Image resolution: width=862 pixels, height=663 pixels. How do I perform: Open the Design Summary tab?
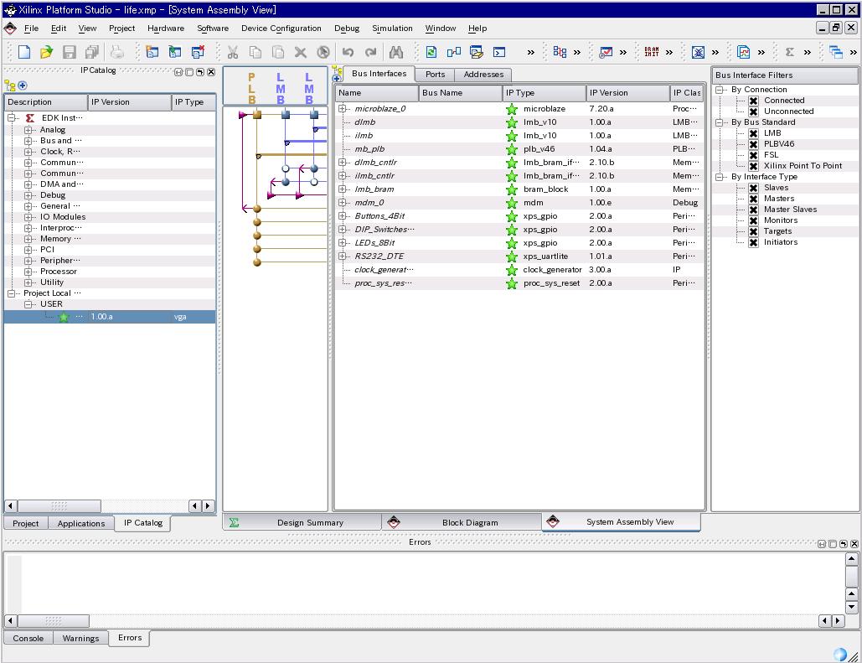point(302,522)
